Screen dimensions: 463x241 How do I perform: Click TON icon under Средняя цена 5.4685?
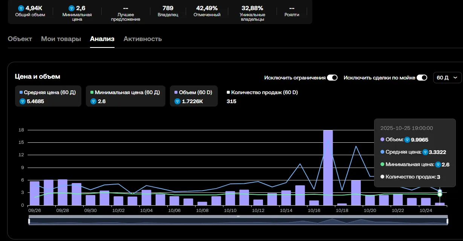tap(22, 101)
